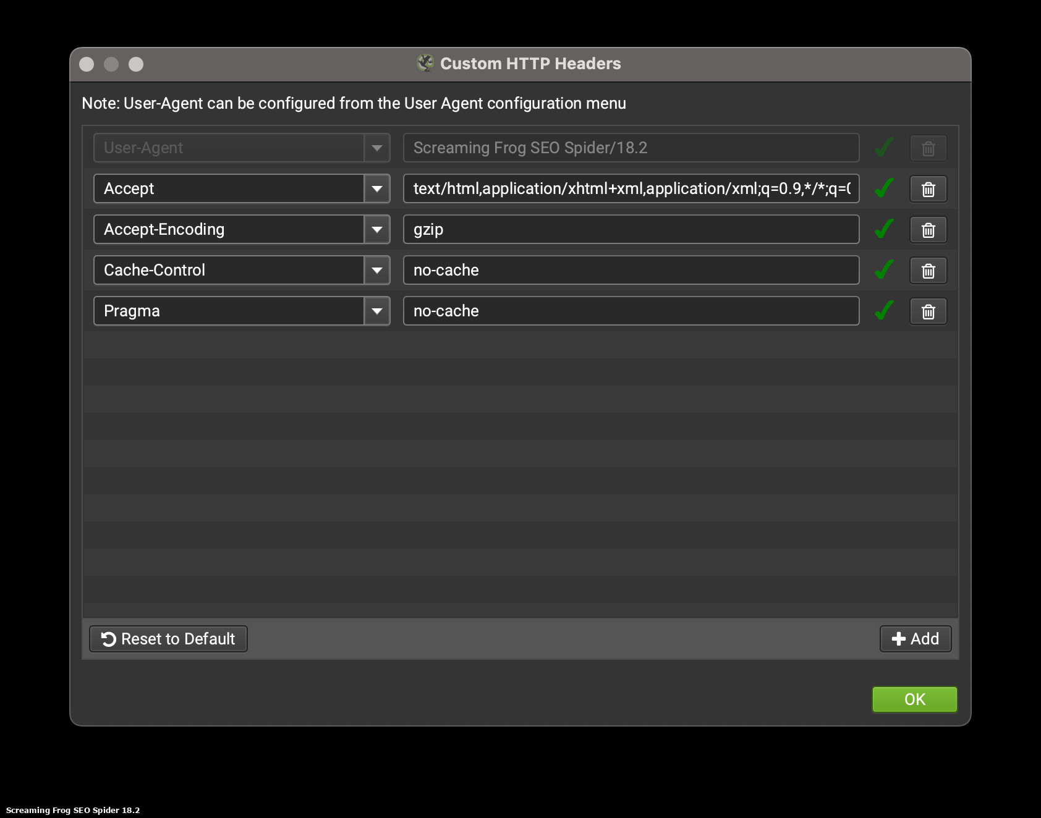The image size is (1041, 818).
Task: Click the green checkmark in Cache-Control row
Action: tap(885, 269)
